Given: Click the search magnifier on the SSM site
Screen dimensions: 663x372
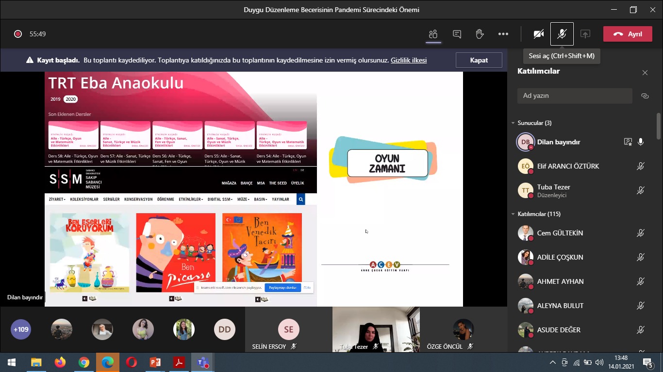Looking at the screenshot, I should [301, 199].
